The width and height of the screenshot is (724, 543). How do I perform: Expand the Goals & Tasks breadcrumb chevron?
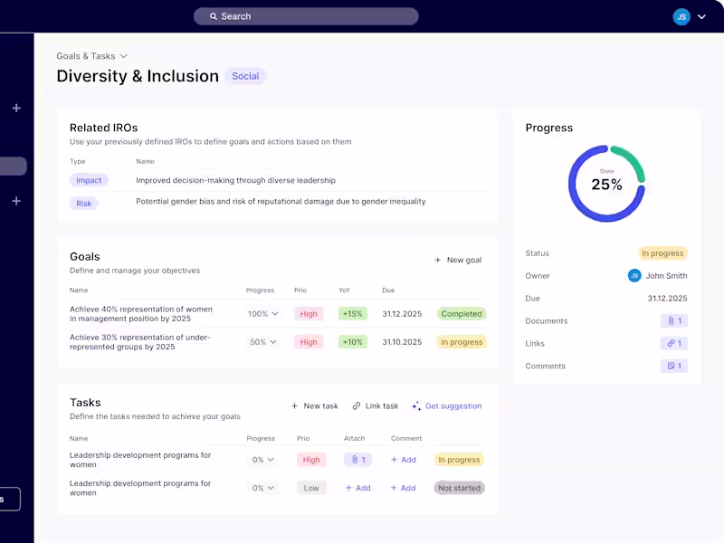coord(123,55)
